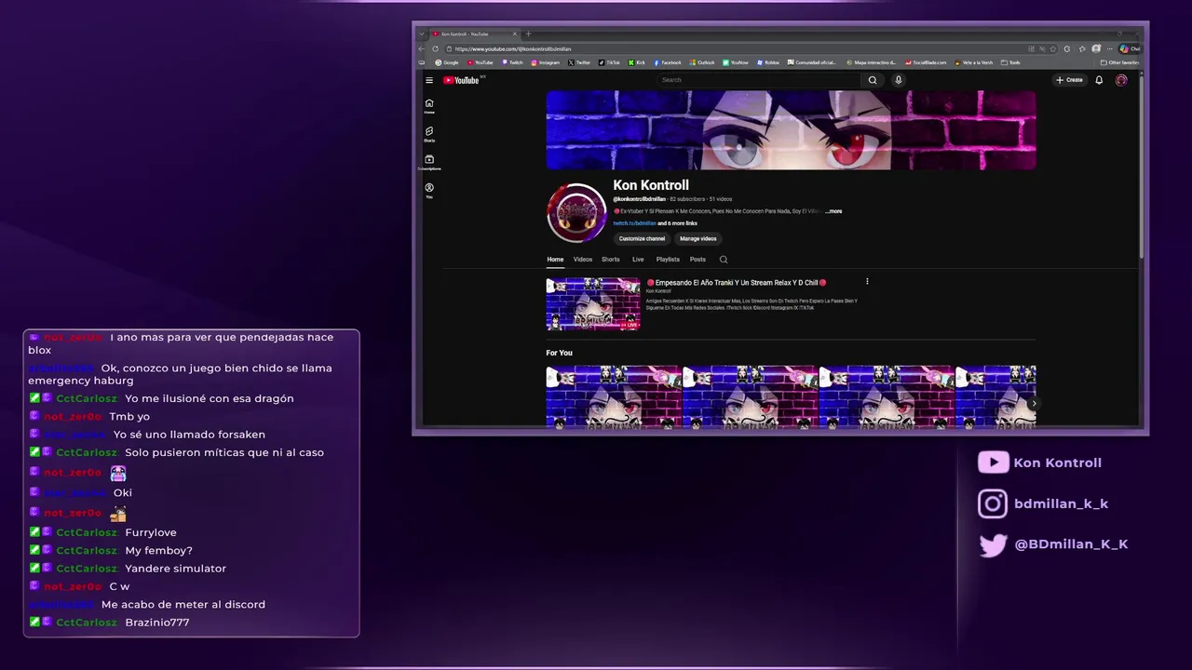Open the You section in sidebar
The image size is (1192, 670).
pos(429,190)
